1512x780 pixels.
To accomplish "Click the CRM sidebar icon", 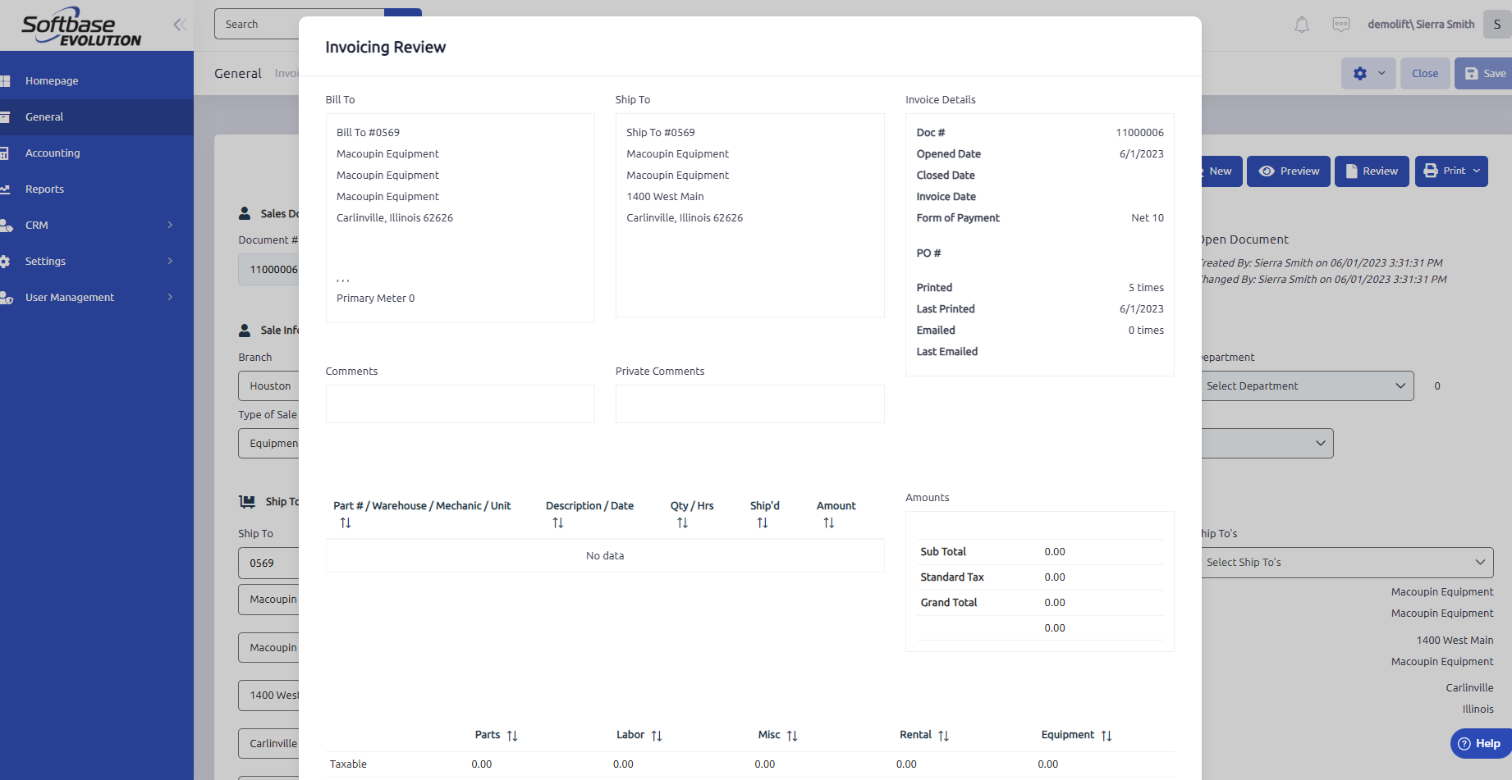I will (8, 225).
